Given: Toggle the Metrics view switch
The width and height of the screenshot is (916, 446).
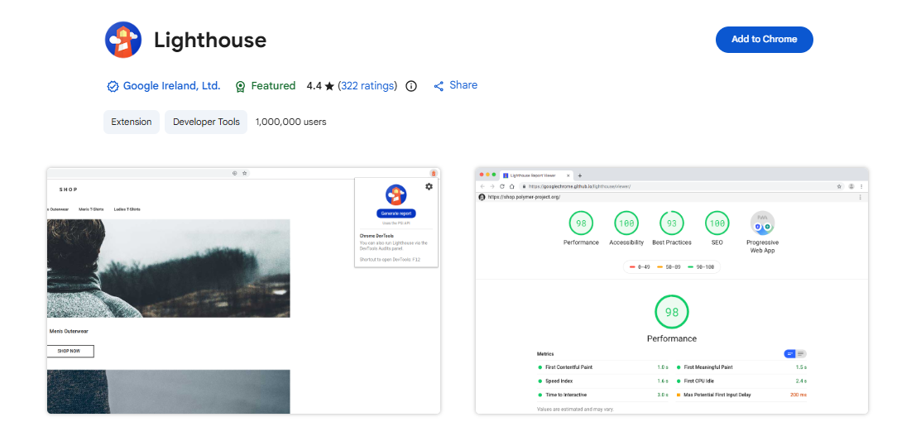Looking at the screenshot, I should pos(794,353).
